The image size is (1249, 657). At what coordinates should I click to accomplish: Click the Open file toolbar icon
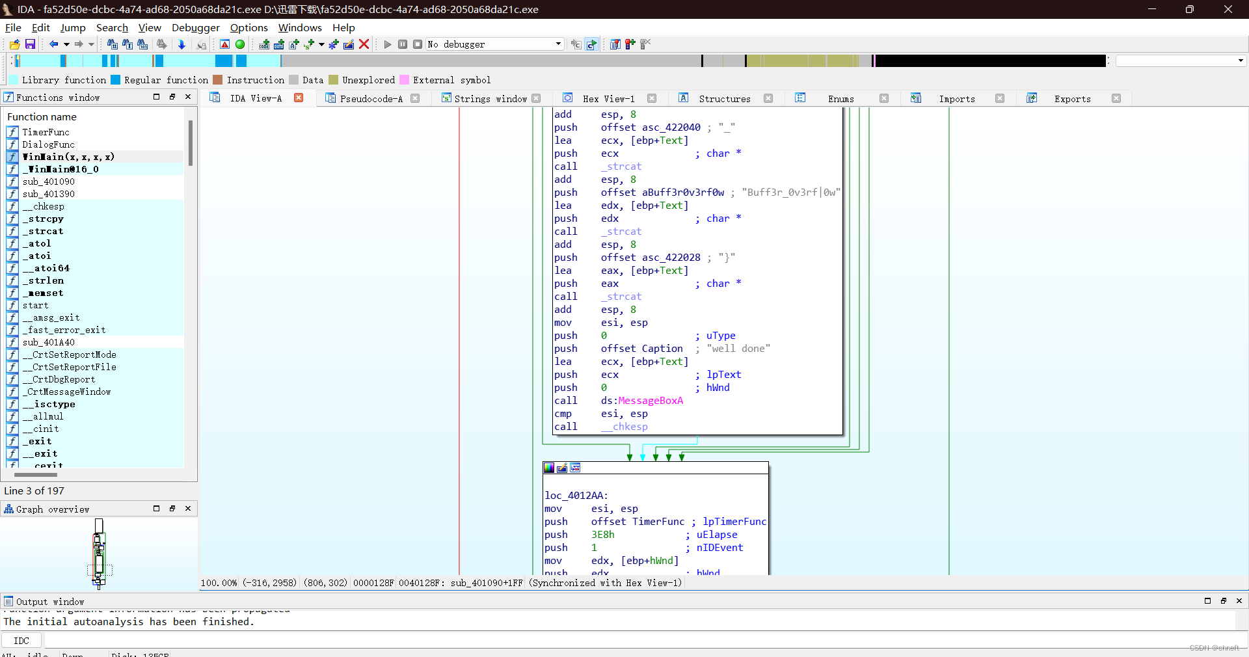point(14,44)
